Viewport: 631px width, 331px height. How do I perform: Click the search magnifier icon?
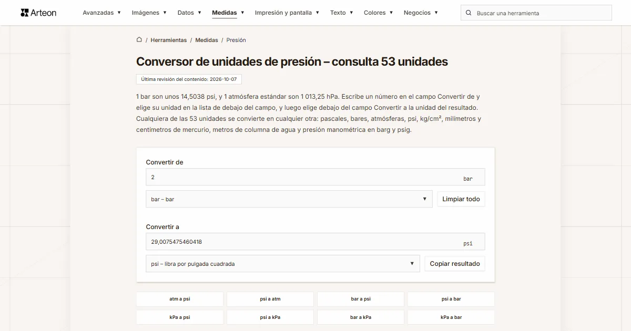469,13
